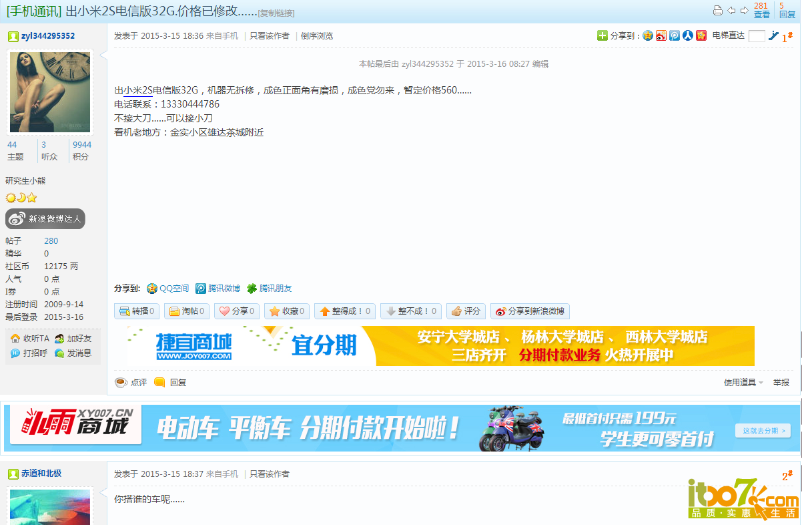Click the green plus share icon
This screenshot has width=802, height=525.
(x=603, y=35)
